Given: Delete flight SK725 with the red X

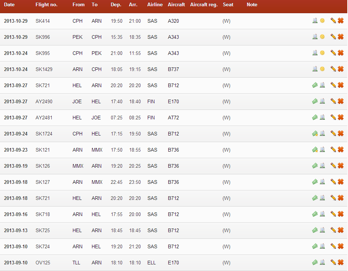Looking at the screenshot, I should pyautogui.click(x=341, y=230).
